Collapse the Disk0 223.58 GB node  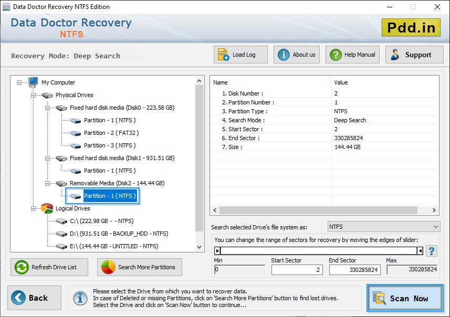coord(47,108)
